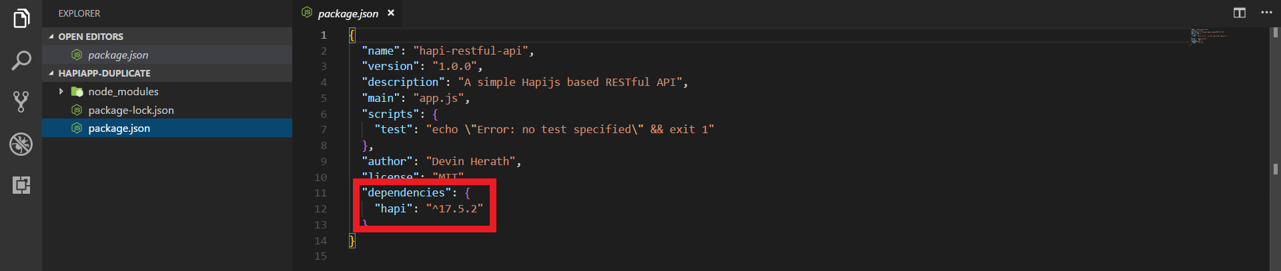Open the Explorer view in activity bar
The width and height of the screenshot is (1281, 271).
[21, 19]
